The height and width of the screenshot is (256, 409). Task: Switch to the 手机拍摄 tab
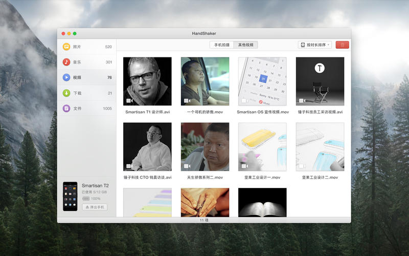[x=222, y=45]
